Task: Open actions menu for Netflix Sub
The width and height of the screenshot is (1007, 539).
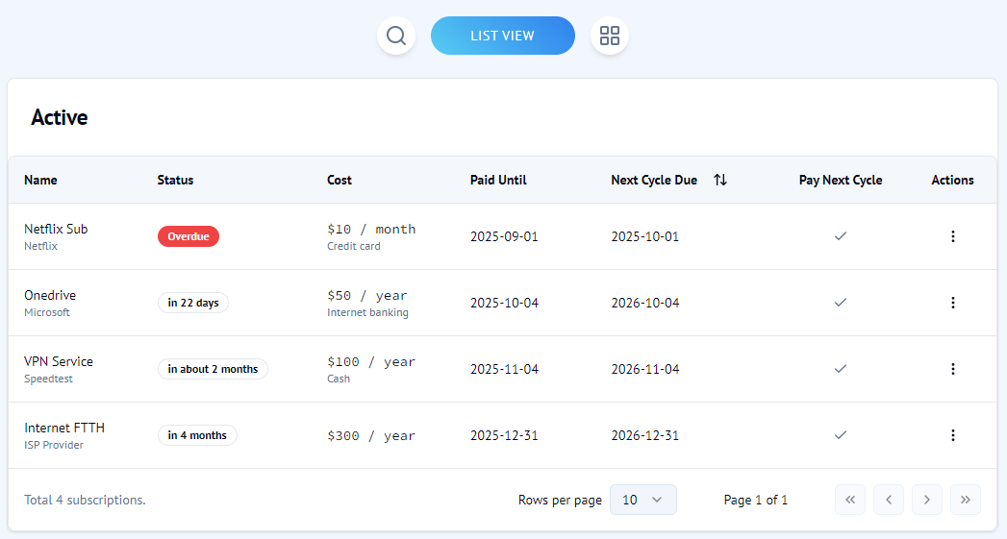Action: point(952,236)
